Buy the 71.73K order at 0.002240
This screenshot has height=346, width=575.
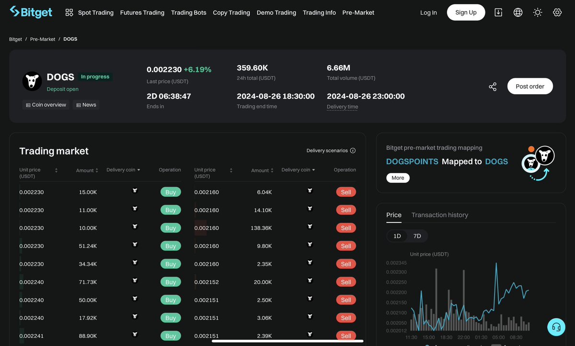[x=171, y=282]
